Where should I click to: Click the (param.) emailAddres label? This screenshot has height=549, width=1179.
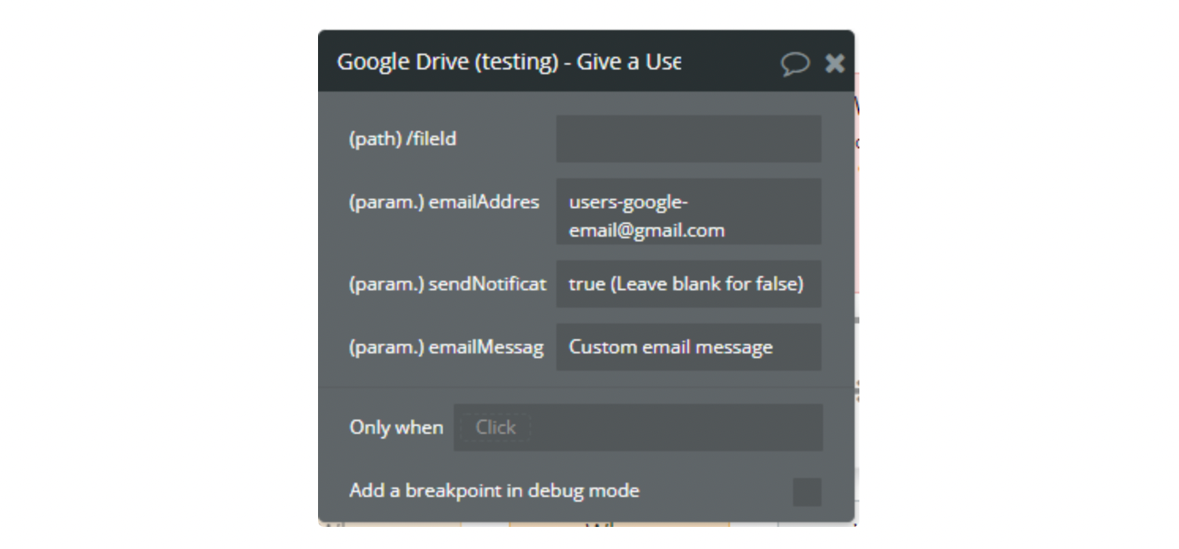click(444, 202)
